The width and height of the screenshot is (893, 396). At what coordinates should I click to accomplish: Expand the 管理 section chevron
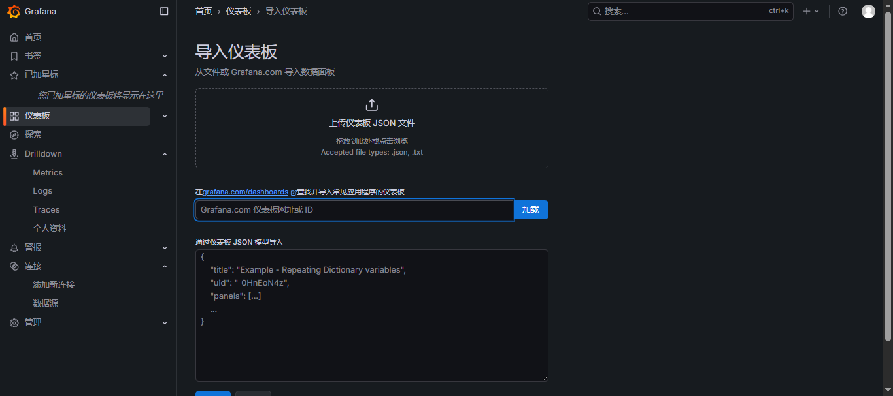[165, 323]
